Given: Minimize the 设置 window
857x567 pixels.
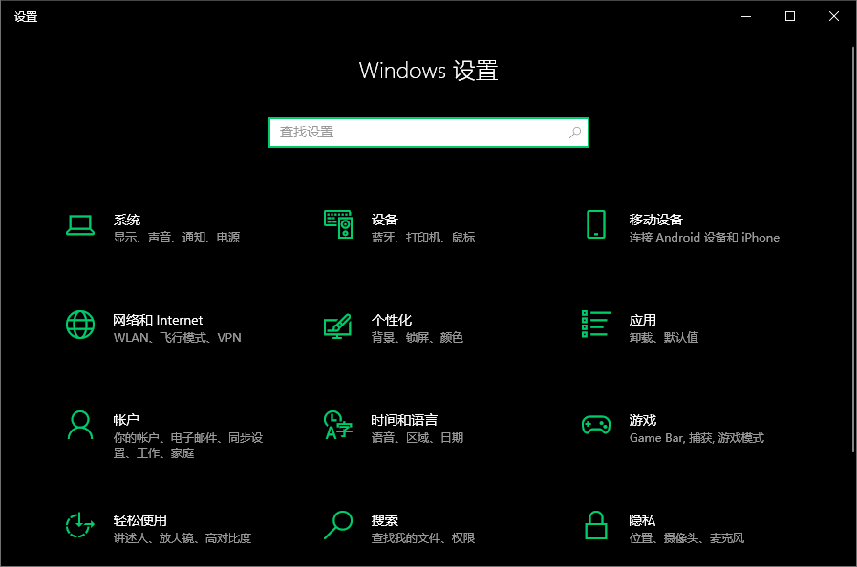Looking at the screenshot, I should (x=746, y=16).
